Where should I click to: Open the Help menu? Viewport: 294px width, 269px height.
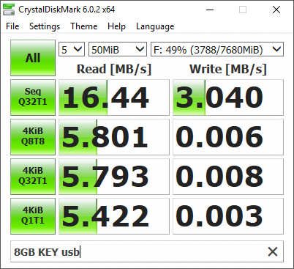116,26
